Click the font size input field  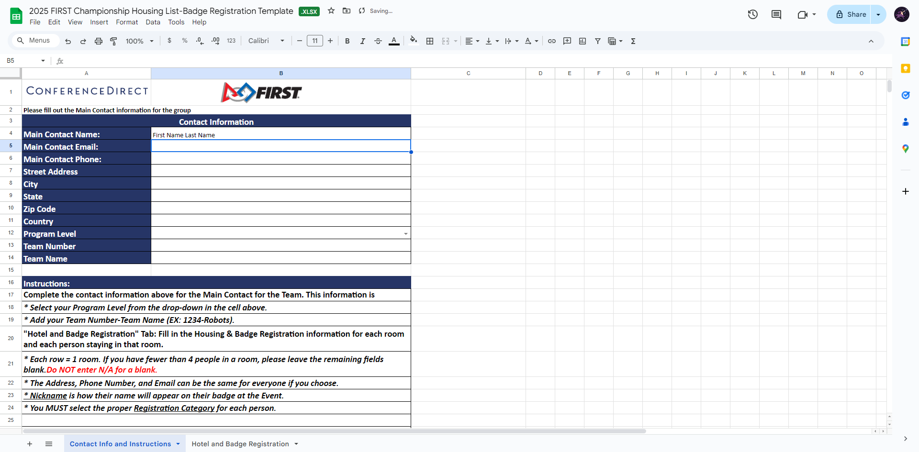(x=315, y=41)
